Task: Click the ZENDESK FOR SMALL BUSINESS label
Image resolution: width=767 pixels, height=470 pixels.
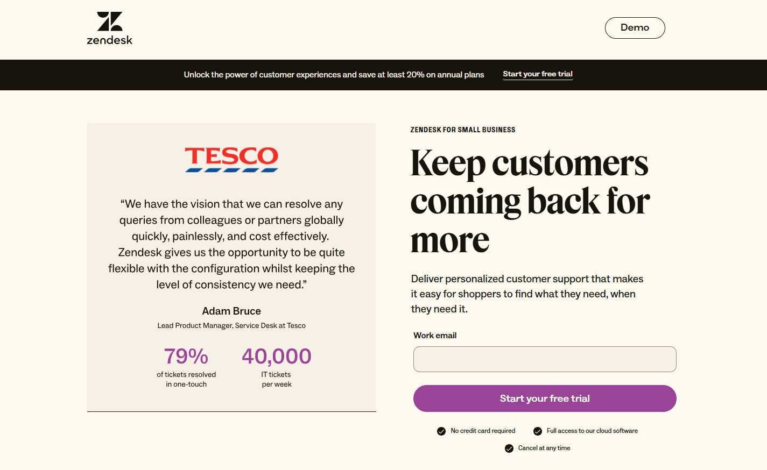Action: 462,130
